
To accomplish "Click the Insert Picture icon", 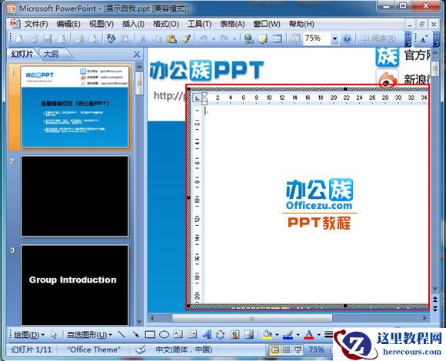I will [x=249, y=335].
